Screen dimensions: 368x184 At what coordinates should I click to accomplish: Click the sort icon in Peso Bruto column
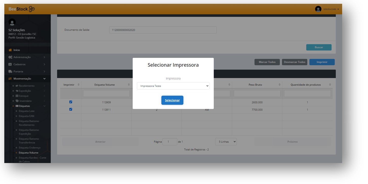(279, 85)
